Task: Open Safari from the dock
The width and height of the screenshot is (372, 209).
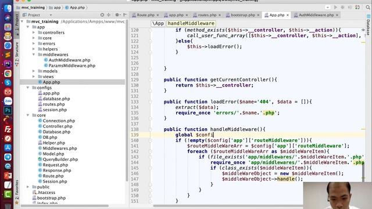Action: coord(8,46)
